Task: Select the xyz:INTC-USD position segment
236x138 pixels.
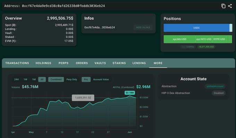Action: point(204,39)
